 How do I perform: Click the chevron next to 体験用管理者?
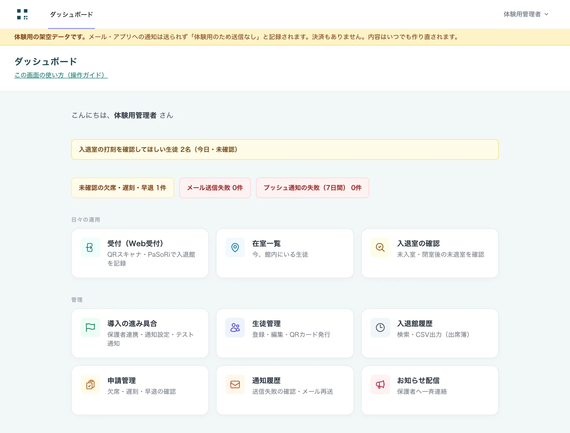coord(546,14)
